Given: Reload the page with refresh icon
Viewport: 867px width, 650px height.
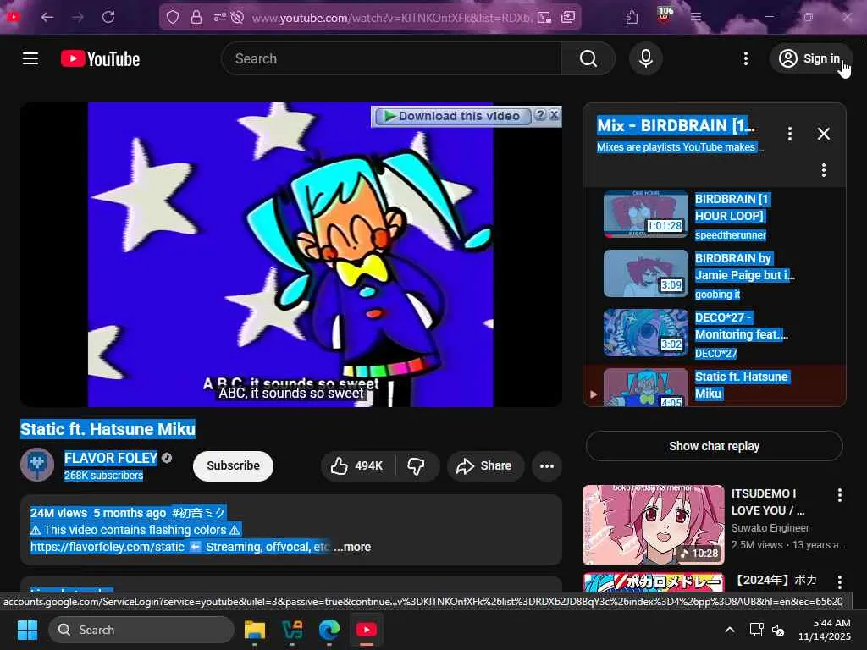Looking at the screenshot, I should click(108, 17).
